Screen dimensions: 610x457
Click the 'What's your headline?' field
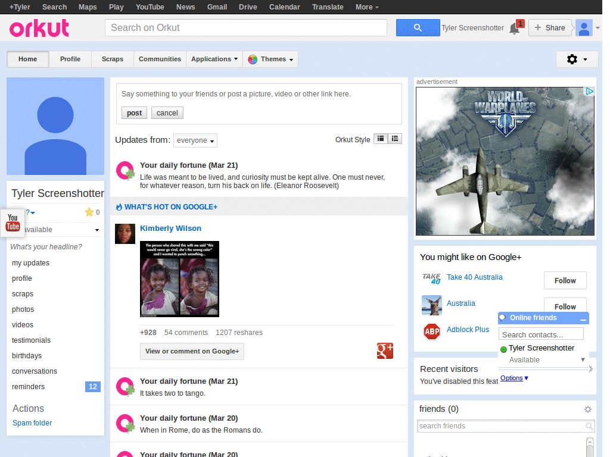pyautogui.click(x=46, y=247)
